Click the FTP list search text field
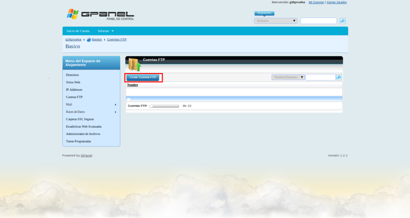Viewport: 410px width, 218px height. pos(320,77)
